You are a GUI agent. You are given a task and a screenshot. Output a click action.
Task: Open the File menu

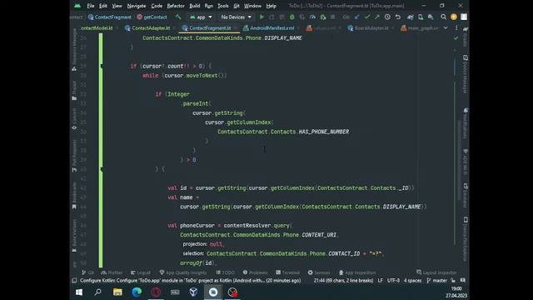(x=91, y=6)
